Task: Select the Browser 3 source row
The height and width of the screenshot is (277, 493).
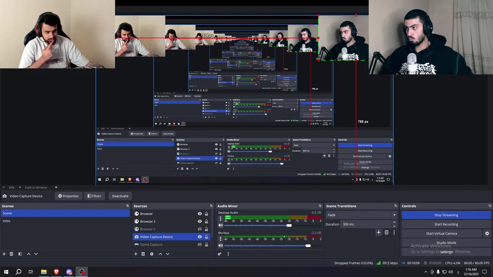Action: (x=171, y=222)
